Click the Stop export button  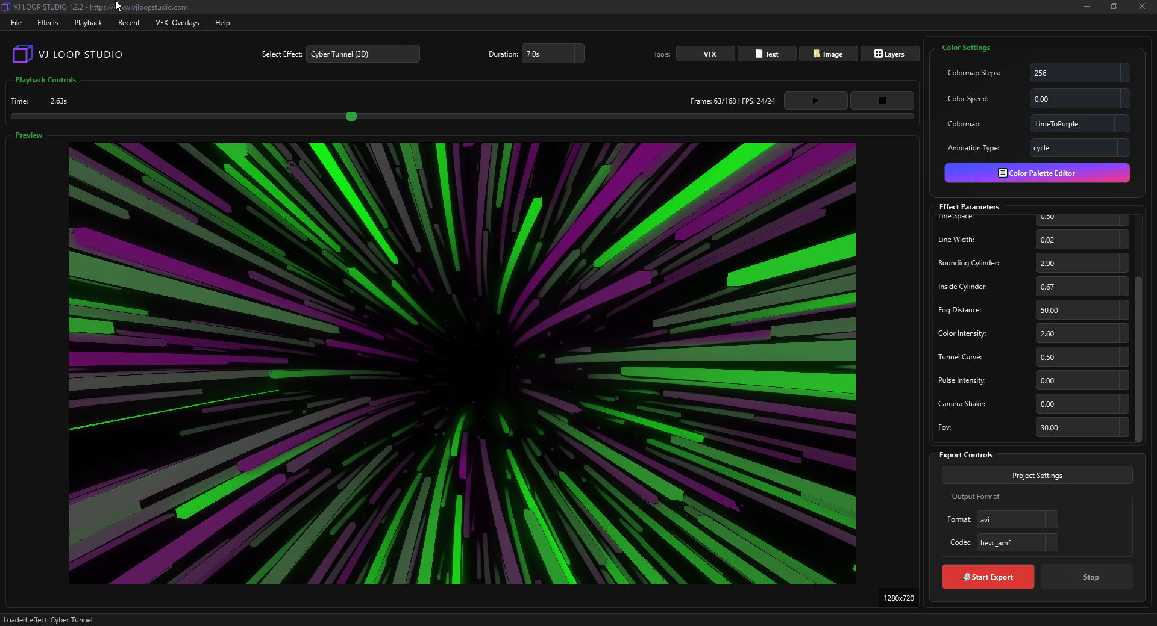[1090, 577]
